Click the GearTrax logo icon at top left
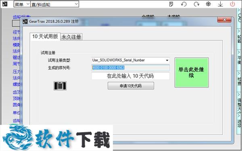The image size is (242, 151). coord(5,4)
